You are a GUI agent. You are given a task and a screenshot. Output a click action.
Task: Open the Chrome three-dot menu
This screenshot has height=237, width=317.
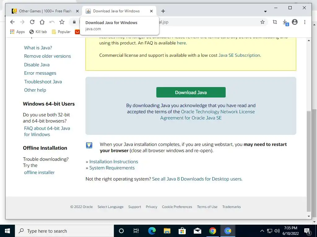point(305,22)
